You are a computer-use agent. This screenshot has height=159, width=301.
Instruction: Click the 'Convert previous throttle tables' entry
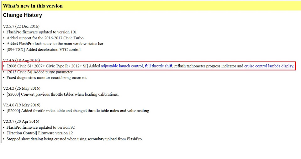(x=63, y=94)
